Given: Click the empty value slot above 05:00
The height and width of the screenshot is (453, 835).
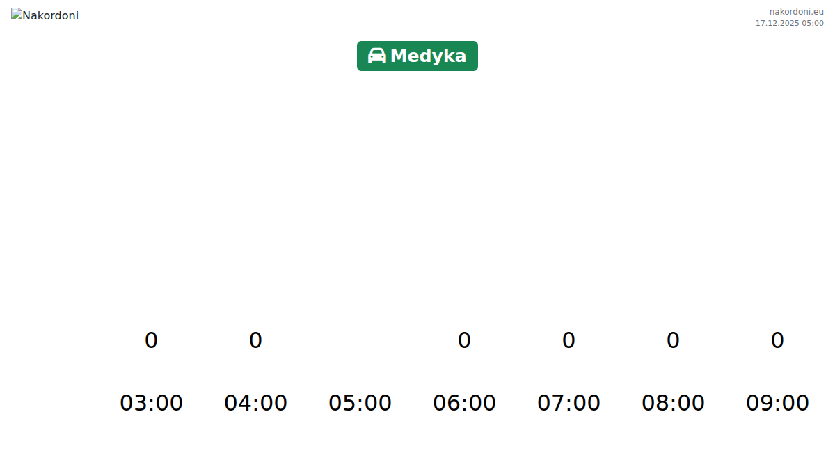Looking at the screenshot, I should pyautogui.click(x=360, y=340).
